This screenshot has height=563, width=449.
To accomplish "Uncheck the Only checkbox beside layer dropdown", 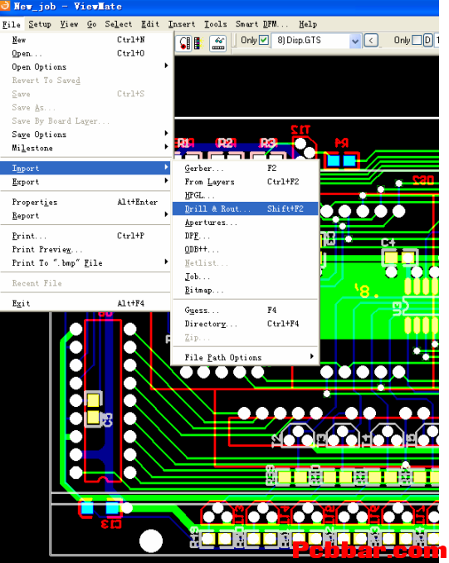I will coord(263,40).
